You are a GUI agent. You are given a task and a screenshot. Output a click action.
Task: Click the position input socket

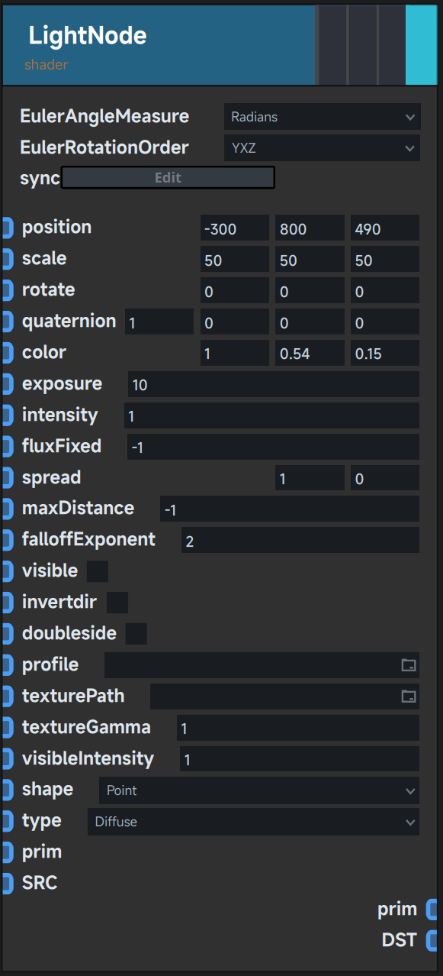pos(7,227)
